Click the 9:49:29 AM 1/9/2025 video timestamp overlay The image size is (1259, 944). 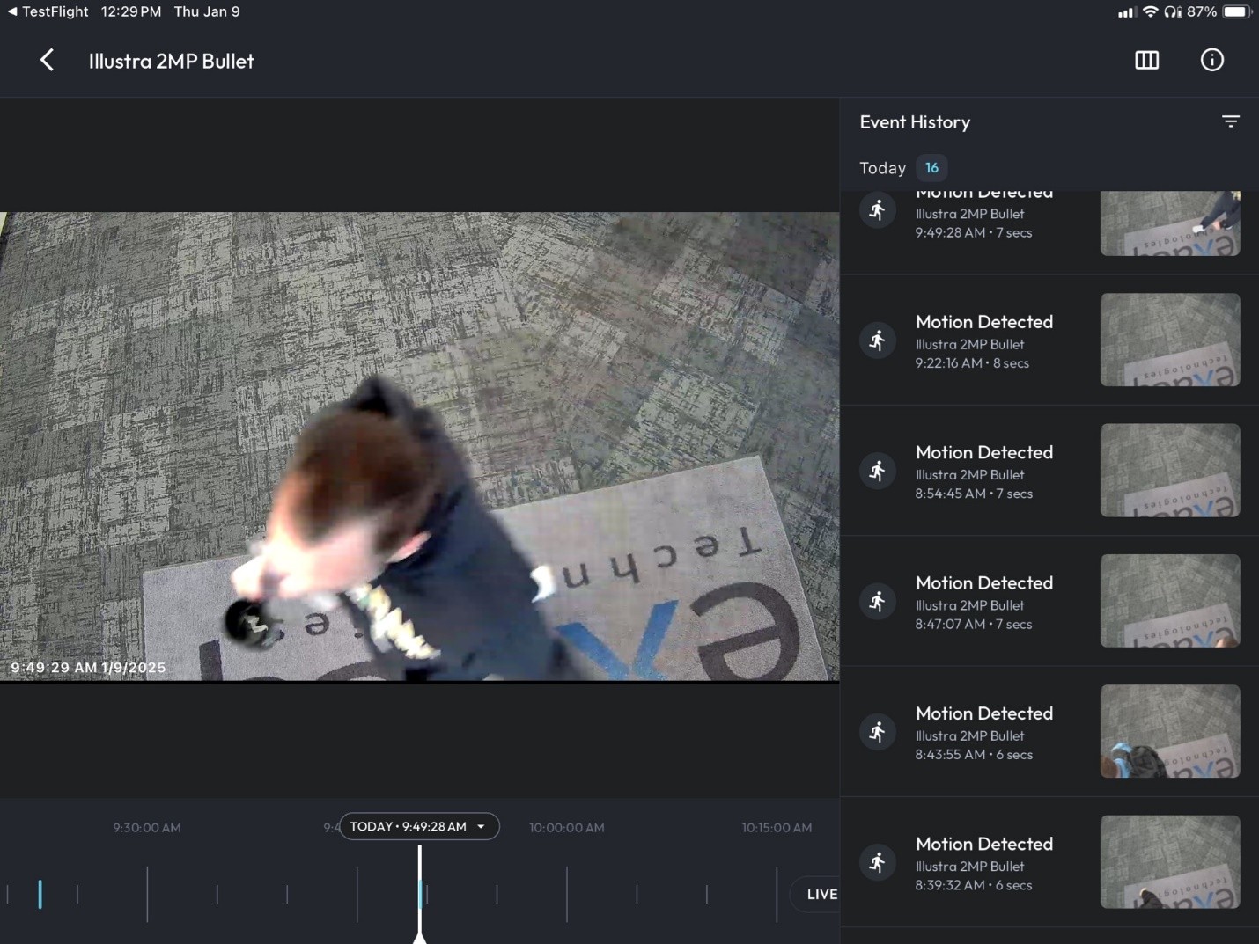(x=88, y=668)
